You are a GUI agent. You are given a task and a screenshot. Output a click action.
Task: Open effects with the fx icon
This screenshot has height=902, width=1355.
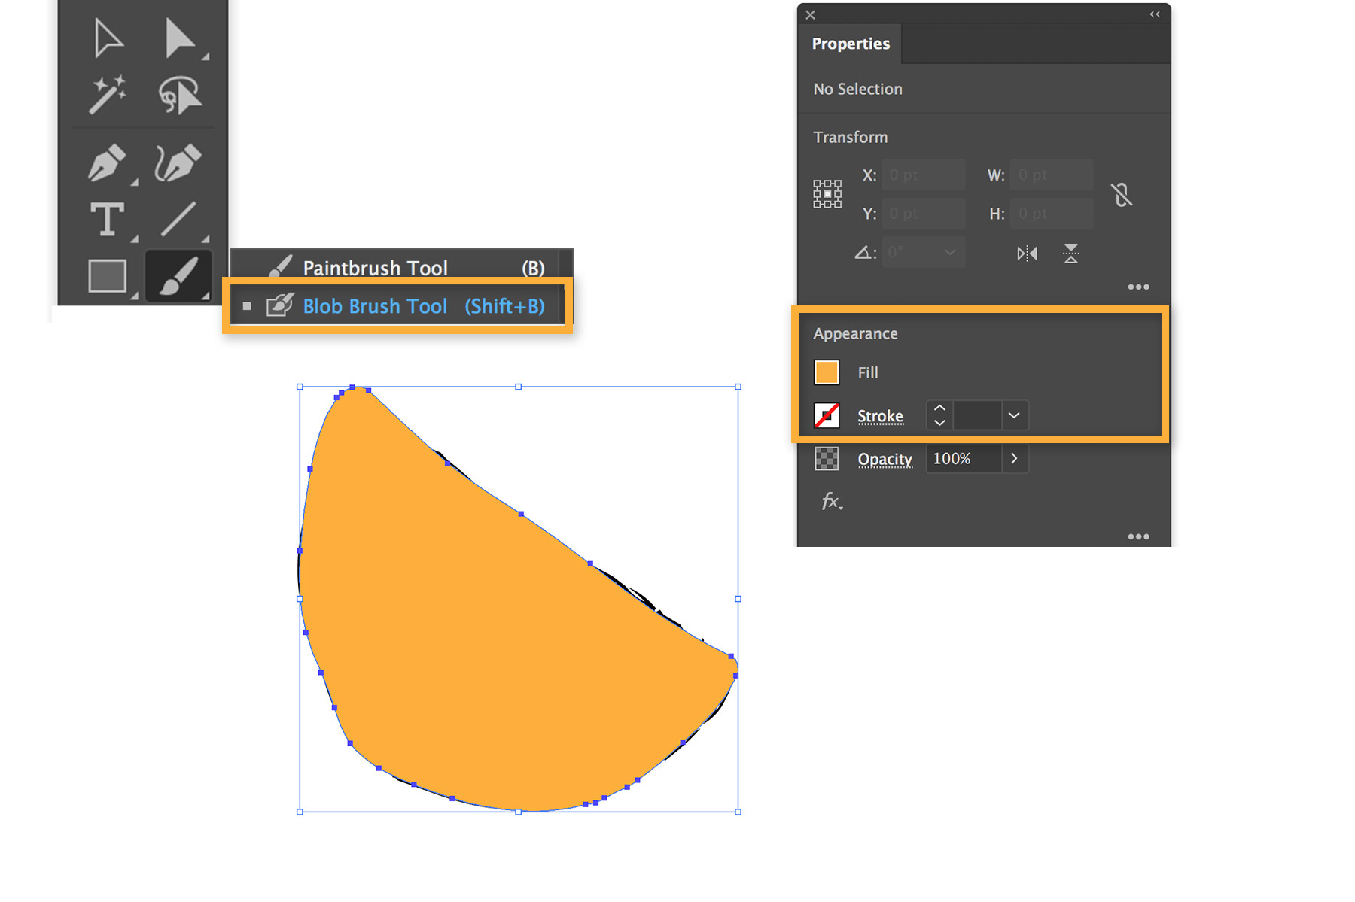[x=829, y=502]
